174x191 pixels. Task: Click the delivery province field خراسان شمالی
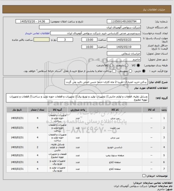point(124,53)
